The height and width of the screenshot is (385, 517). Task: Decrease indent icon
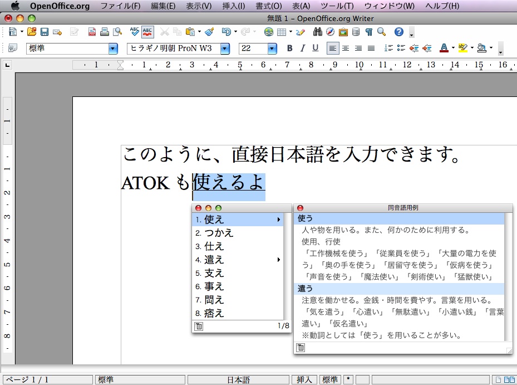point(414,48)
